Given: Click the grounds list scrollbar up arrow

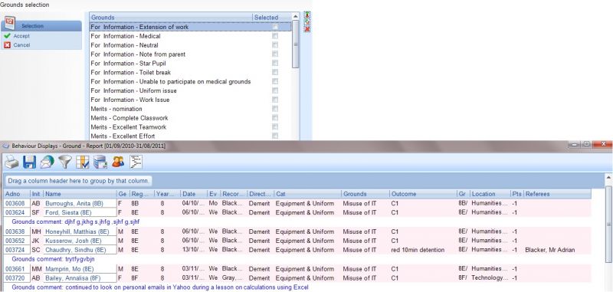Looking at the screenshot, I should (296, 16).
